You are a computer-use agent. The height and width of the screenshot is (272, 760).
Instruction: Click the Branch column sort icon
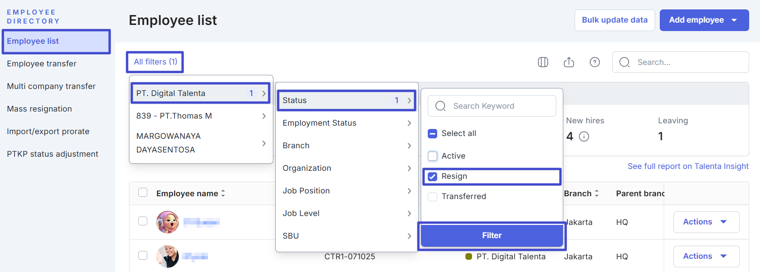[597, 193]
